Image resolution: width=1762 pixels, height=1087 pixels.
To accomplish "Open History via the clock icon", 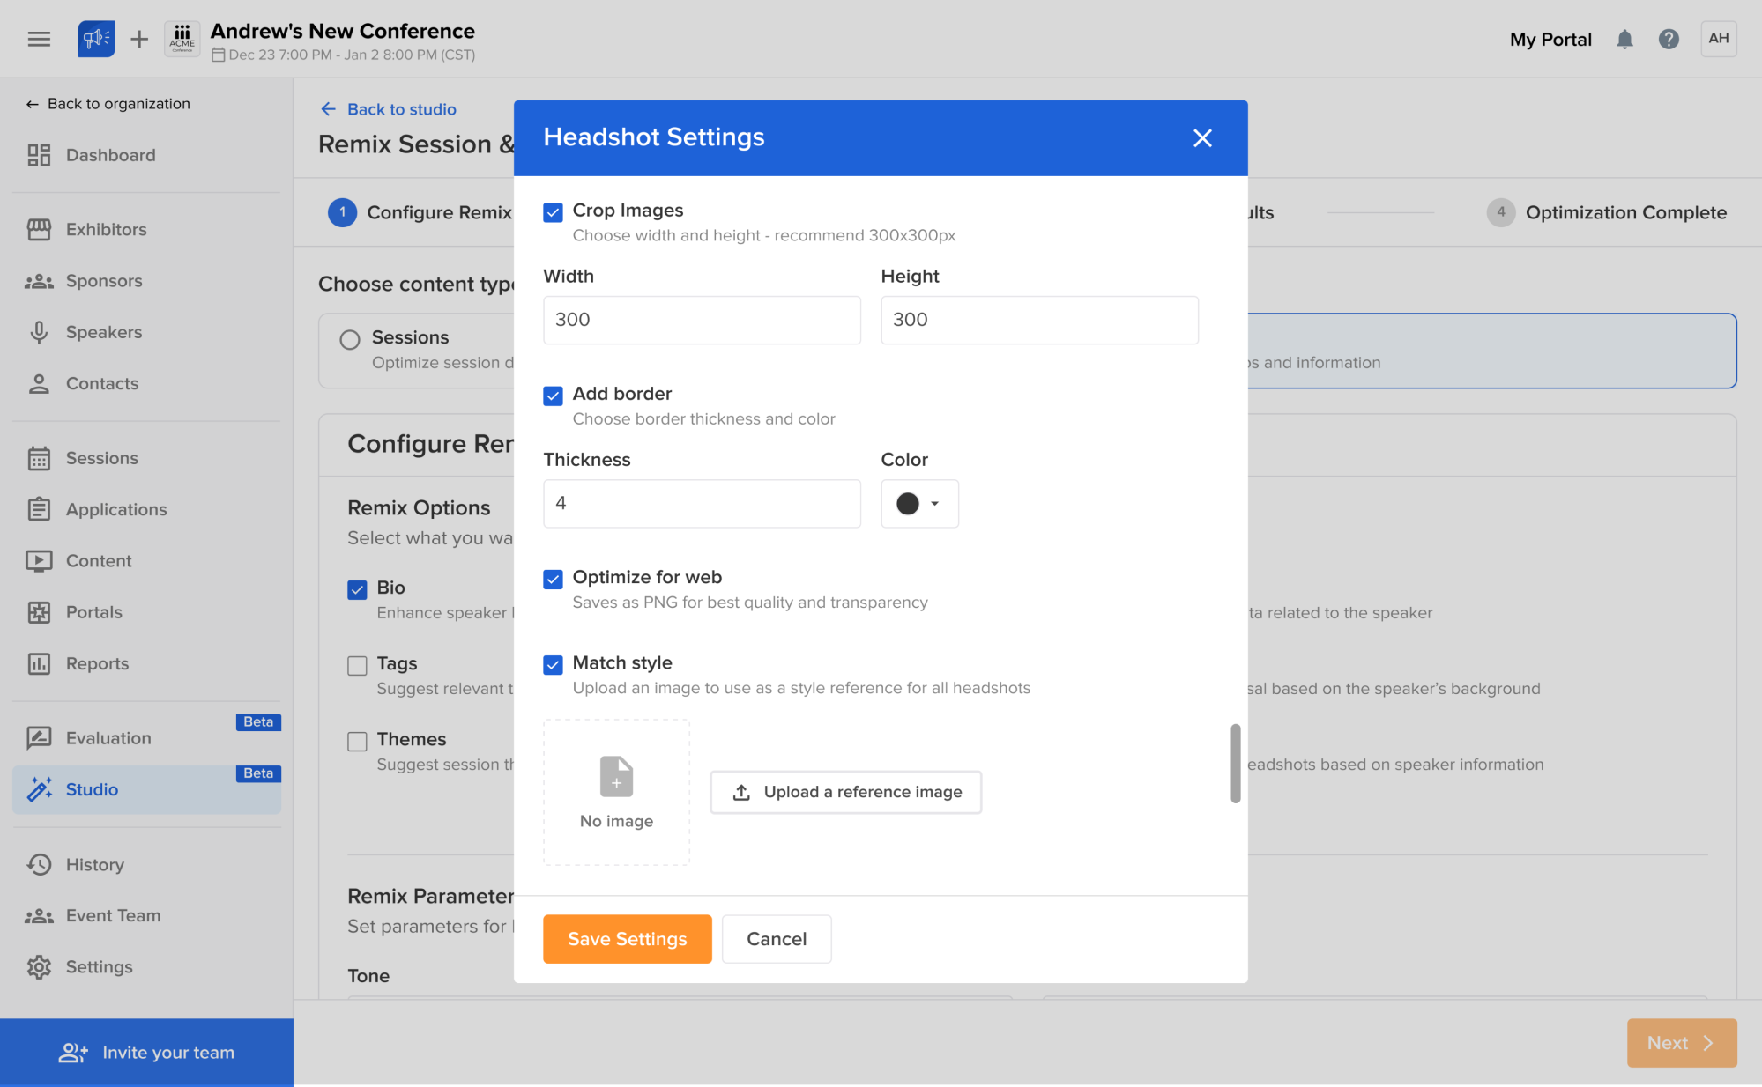I will pyautogui.click(x=39, y=864).
